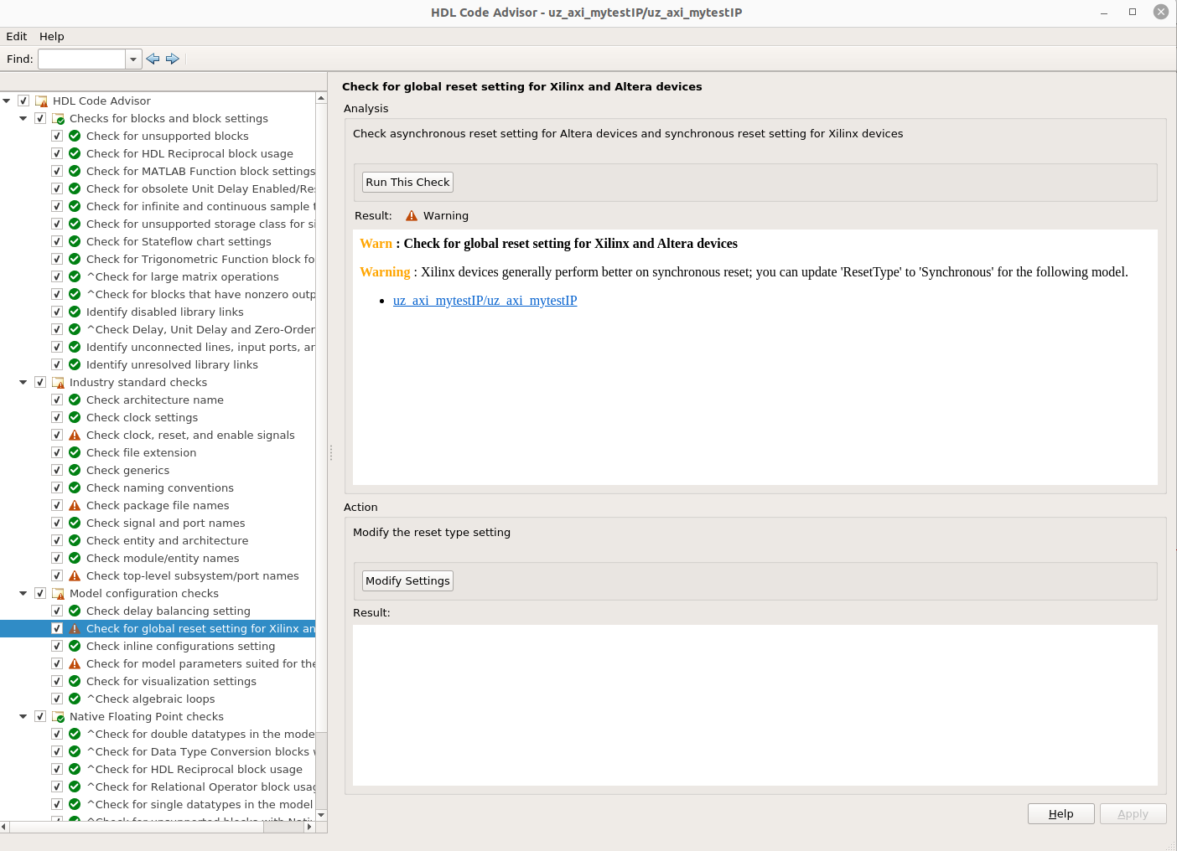Click warning icon beside Check top-level subsystem/port names
The width and height of the screenshot is (1177, 851).
pos(75,576)
